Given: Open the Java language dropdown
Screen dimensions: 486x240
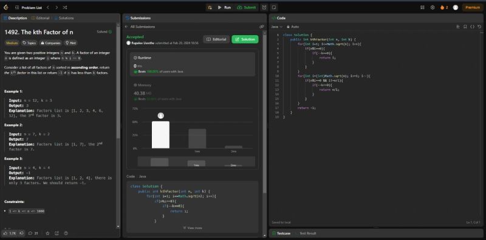Looking at the screenshot, I should click(x=276, y=27).
